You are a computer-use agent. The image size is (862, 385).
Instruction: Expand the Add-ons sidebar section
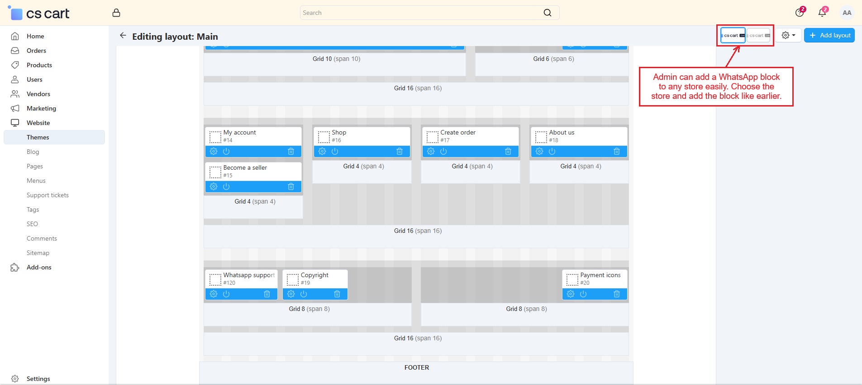tap(39, 267)
